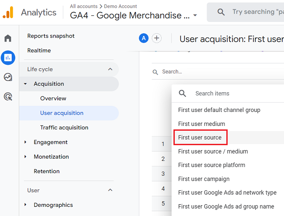
Task: Click the Google Analytics logo
Action: [8, 12]
